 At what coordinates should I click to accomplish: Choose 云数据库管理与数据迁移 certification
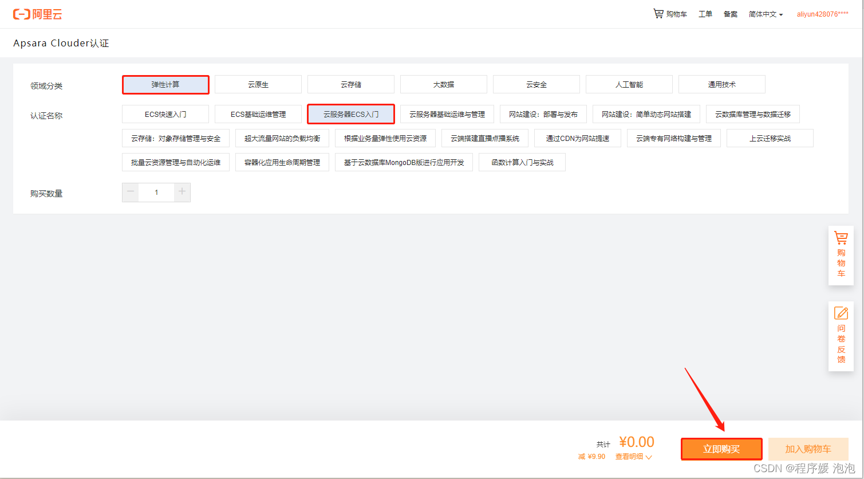753,114
